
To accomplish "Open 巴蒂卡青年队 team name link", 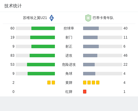I will pyautogui.click(x=103, y=18).
